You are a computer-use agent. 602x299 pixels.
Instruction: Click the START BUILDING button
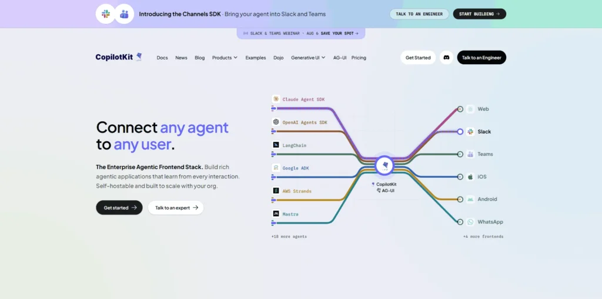480,14
